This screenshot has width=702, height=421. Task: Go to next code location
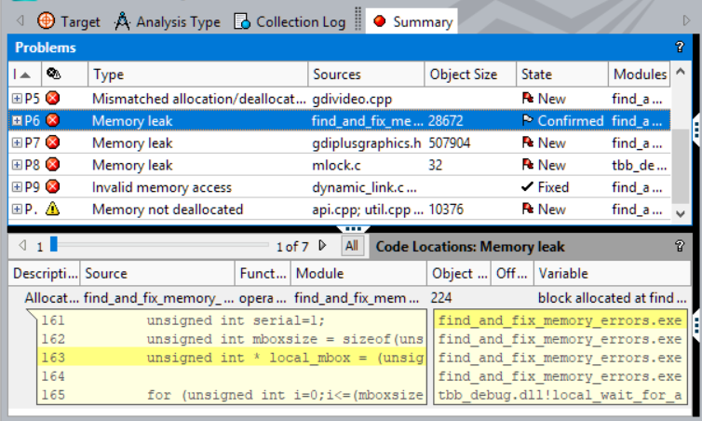(322, 246)
